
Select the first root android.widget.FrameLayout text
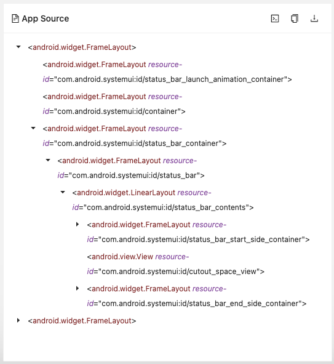[82, 47]
